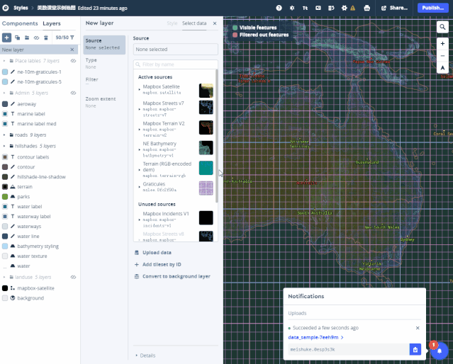Remove New layer entry from list
Viewport: 453px width, 364px height.
[72, 50]
